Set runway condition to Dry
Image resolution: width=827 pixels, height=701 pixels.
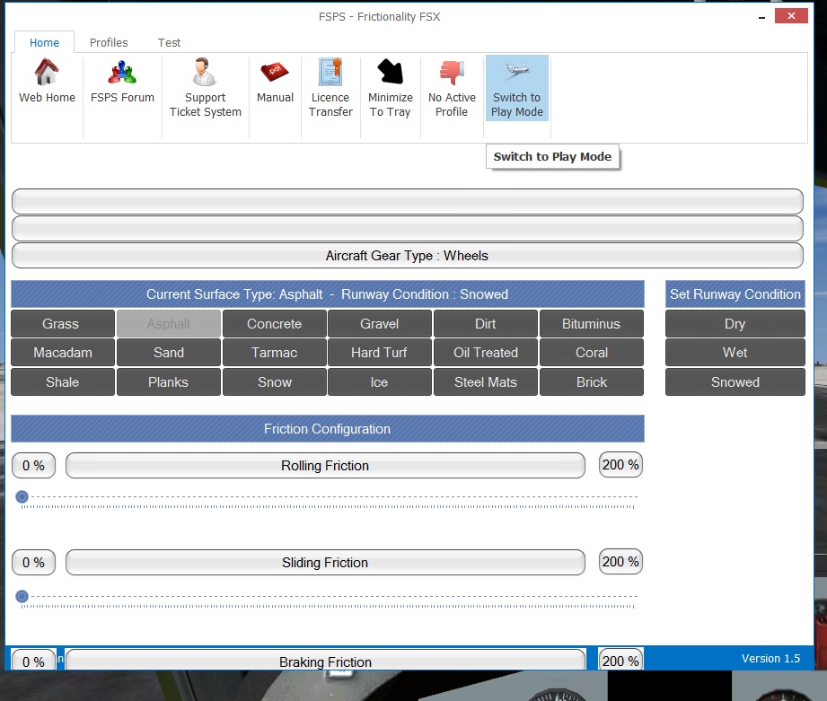coord(735,324)
